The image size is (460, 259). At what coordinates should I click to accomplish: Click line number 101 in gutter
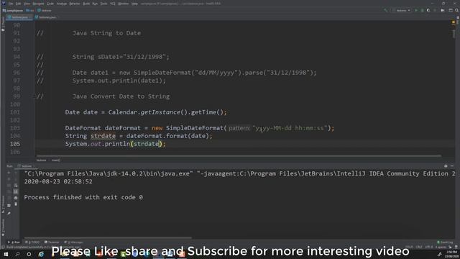pos(15,112)
